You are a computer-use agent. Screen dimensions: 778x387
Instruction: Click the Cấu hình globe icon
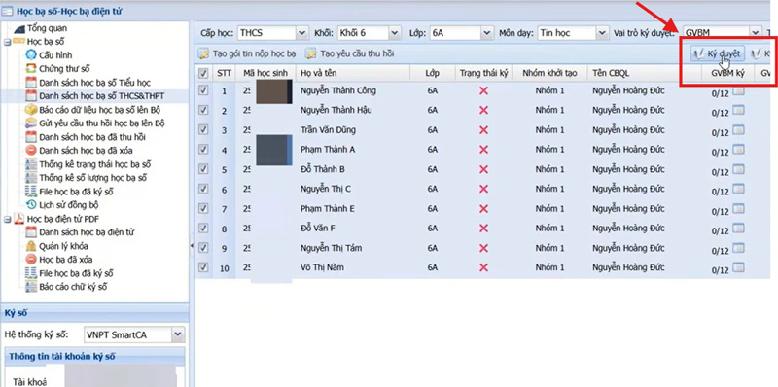click(31, 55)
